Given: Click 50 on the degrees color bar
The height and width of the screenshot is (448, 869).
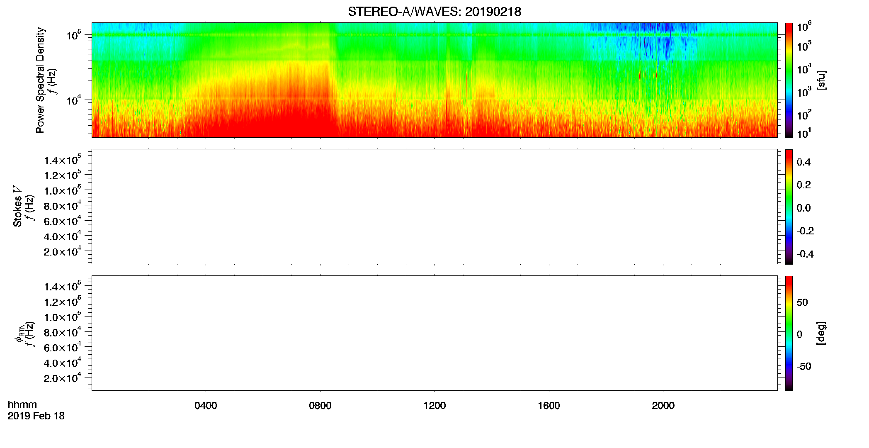Looking at the screenshot, I should [802, 302].
